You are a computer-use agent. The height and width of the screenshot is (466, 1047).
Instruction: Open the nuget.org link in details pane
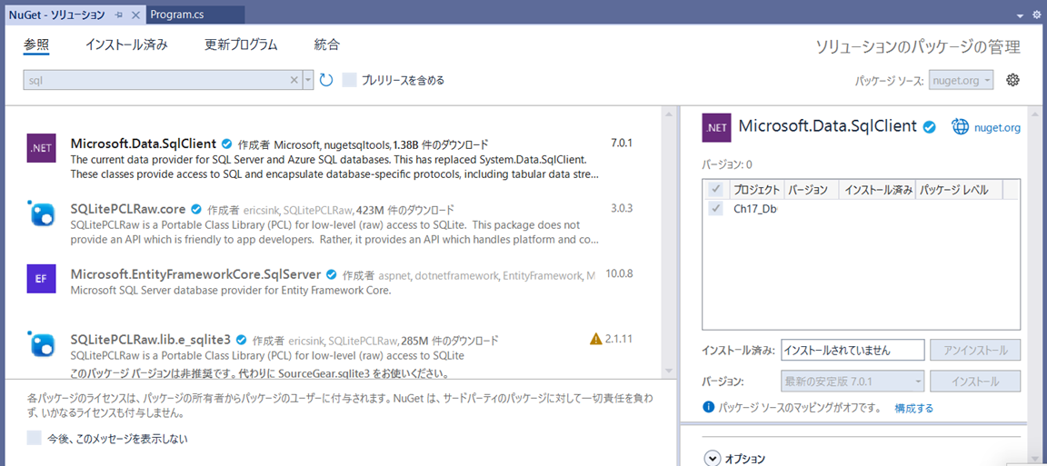coord(997,127)
